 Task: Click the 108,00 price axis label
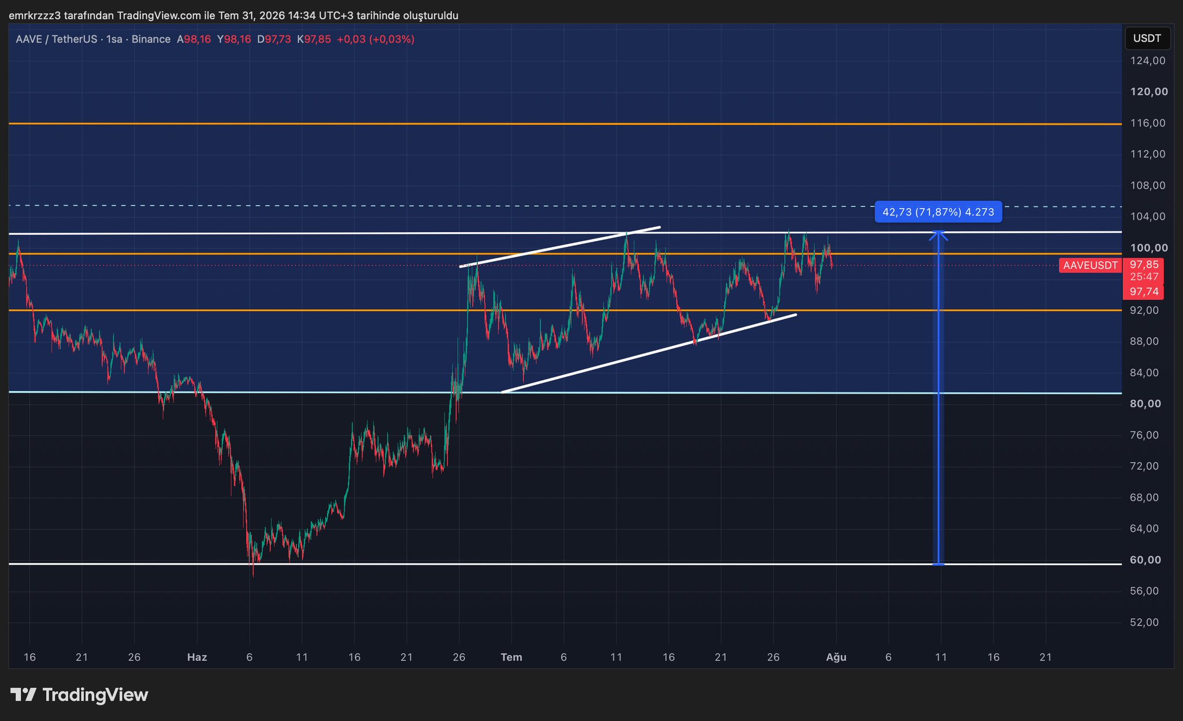[1148, 185]
